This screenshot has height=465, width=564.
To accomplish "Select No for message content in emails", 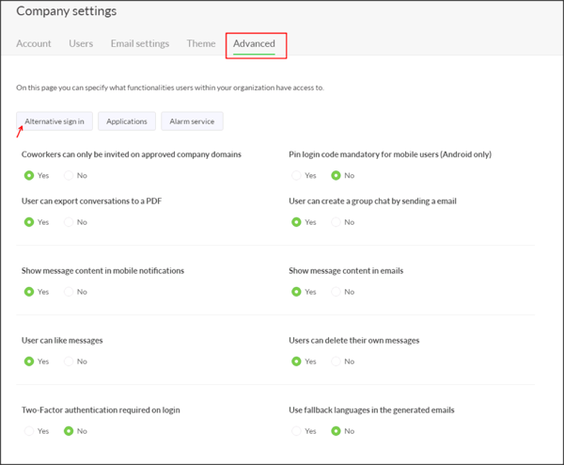I will [x=336, y=292].
